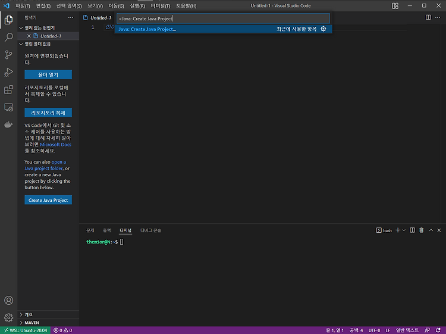Image resolution: width=446 pixels, height=334 pixels.
Task: Open the Help menu
Action: (x=186, y=6)
